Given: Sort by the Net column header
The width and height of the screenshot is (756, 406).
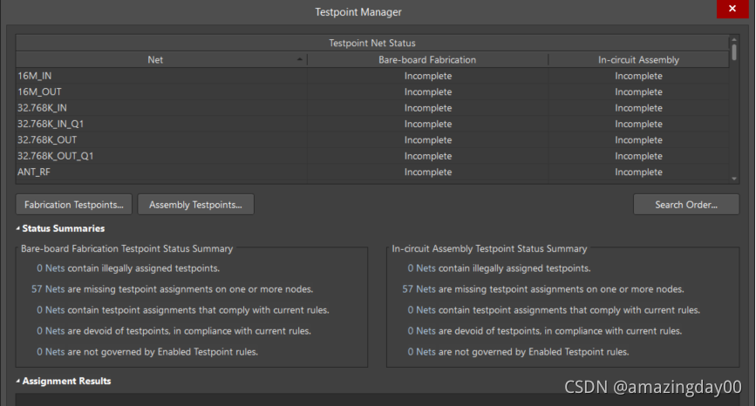Looking at the screenshot, I should tap(155, 60).
